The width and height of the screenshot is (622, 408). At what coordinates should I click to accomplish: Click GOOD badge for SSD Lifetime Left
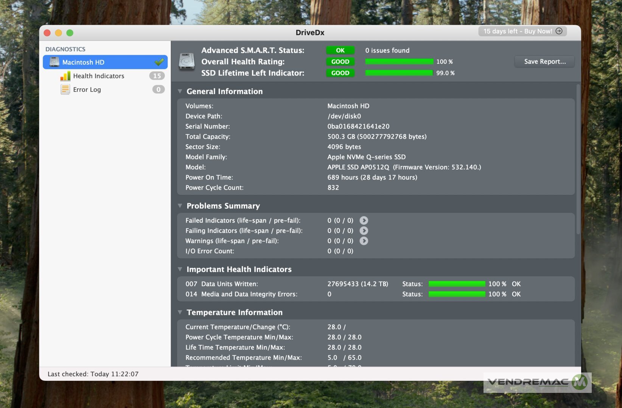pos(340,73)
